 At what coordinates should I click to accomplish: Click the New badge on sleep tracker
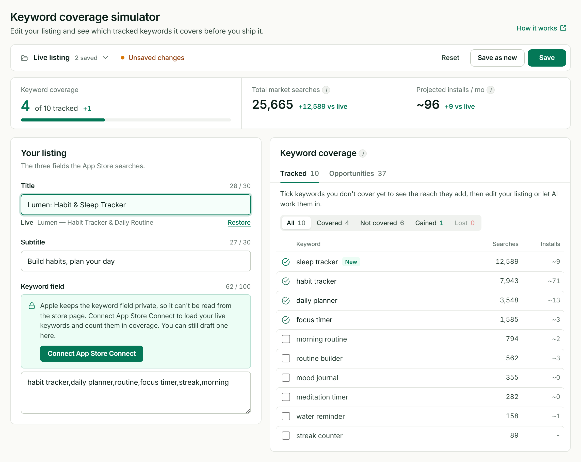coord(351,262)
